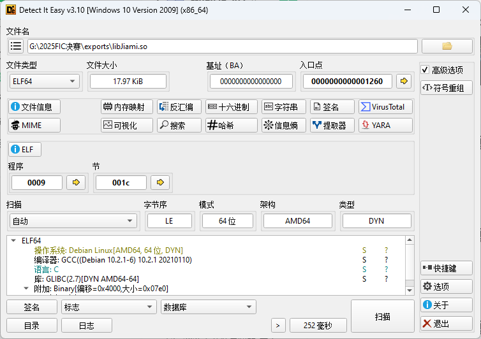
Task: Open 快捷键 shortcuts
Action: coord(447,268)
